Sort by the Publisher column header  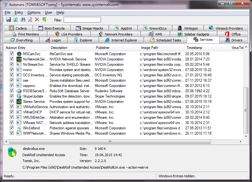click(x=117, y=48)
